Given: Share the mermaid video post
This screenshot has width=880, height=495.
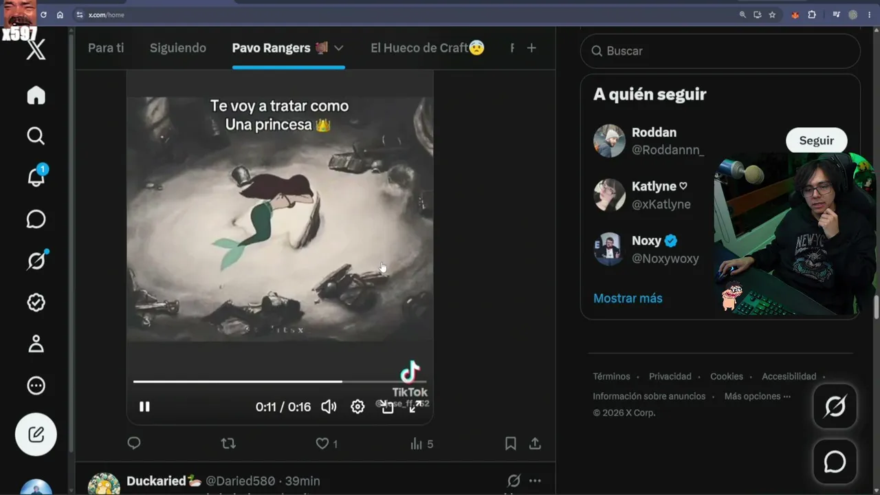Looking at the screenshot, I should click(535, 443).
